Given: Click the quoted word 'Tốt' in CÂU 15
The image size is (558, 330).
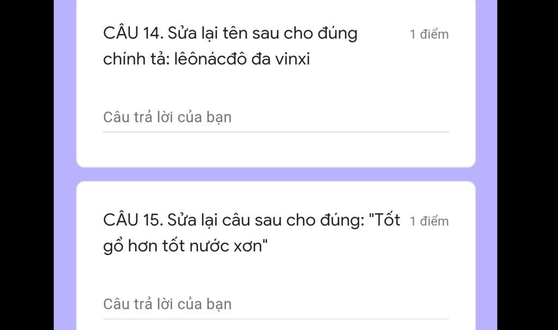Looking at the screenshot, I should click(x=387, y=220).
